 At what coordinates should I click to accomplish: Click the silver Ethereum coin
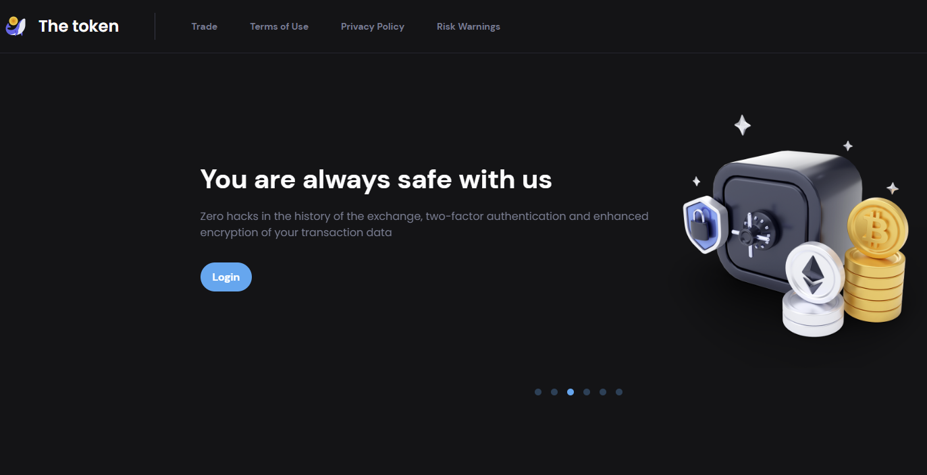(814, 274)
